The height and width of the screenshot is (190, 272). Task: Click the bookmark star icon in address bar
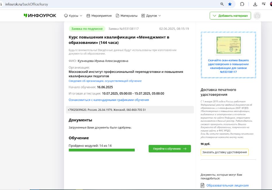click(x=230, y=4)
